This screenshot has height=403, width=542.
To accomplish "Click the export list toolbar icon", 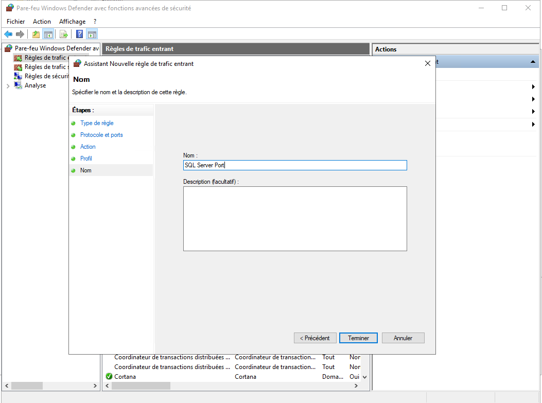I will (x=64, y=34).
